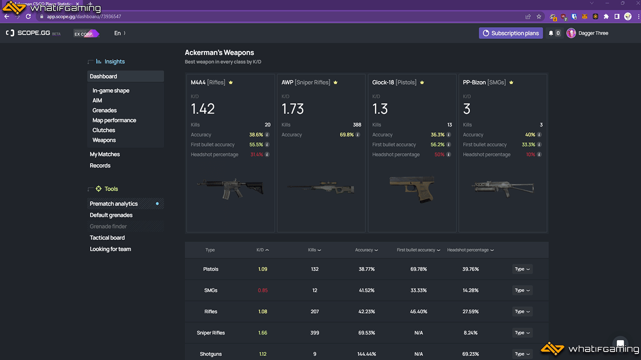Screen dimensions: 641x360
Task: Click the M4A4 rifle image
Action: [x=230, y=188]
